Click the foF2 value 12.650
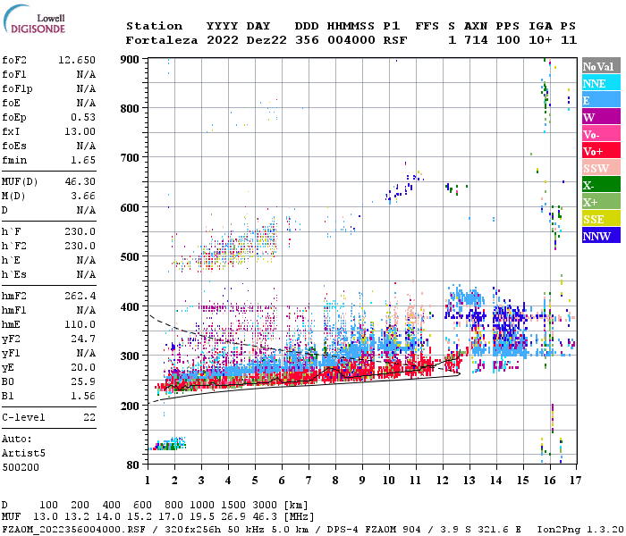626x536 pixels. point(77,60)
